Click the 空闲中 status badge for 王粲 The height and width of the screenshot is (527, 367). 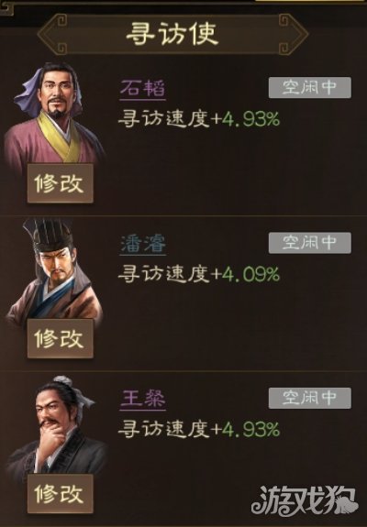[310, 398]
